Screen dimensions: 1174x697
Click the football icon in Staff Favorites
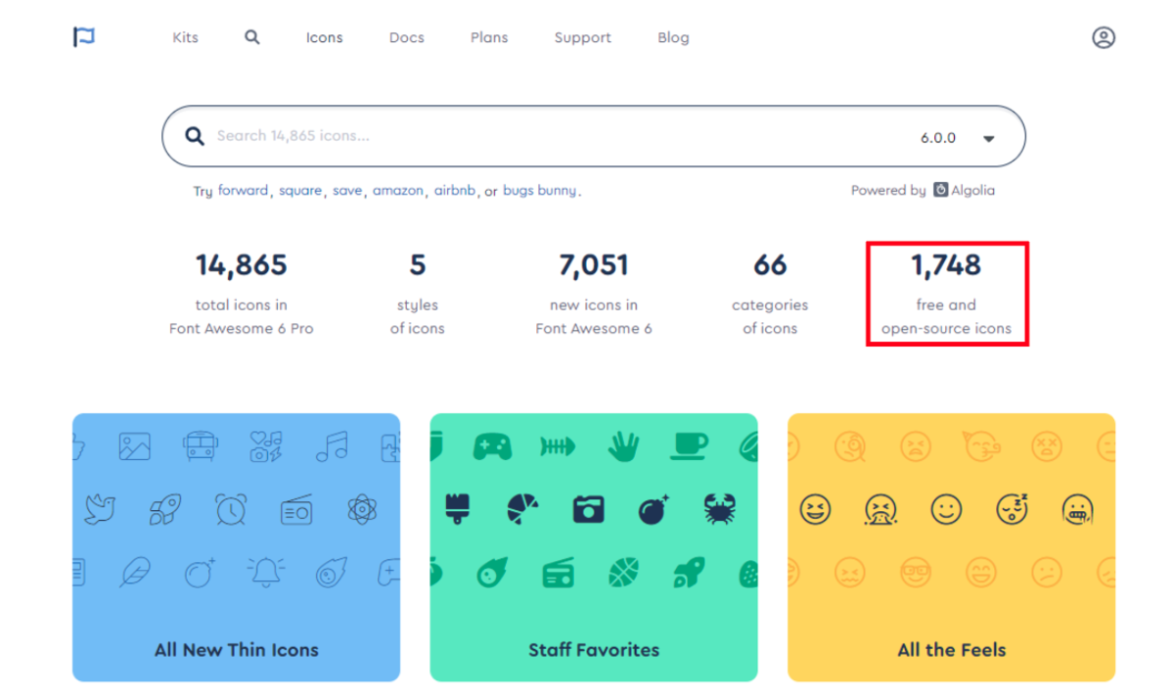tap(623, 572)
